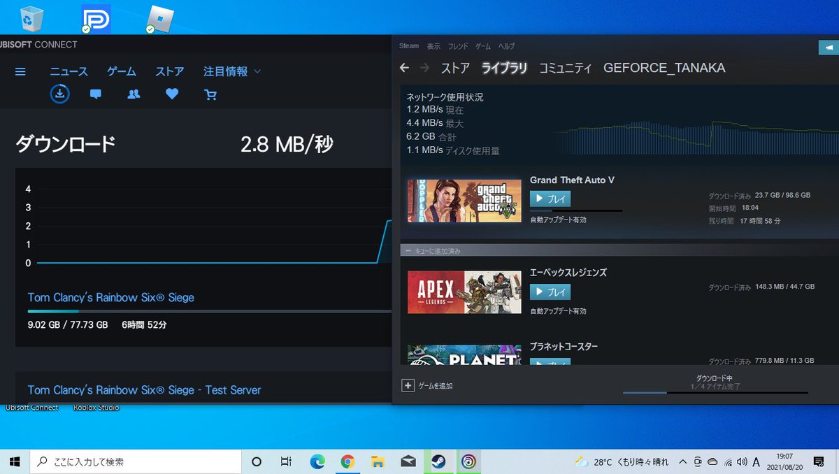839x474 pixels.
Task: Select Grand Theft Auto V title text
Action: click(572, 180)
